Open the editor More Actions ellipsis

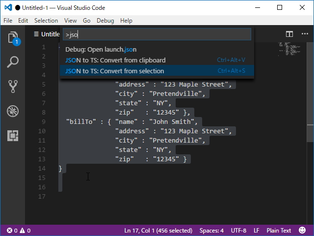pyautogui.click(x=305, y=34)
